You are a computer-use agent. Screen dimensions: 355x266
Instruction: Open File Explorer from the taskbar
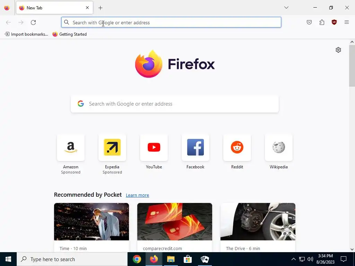tap(171, 259)
